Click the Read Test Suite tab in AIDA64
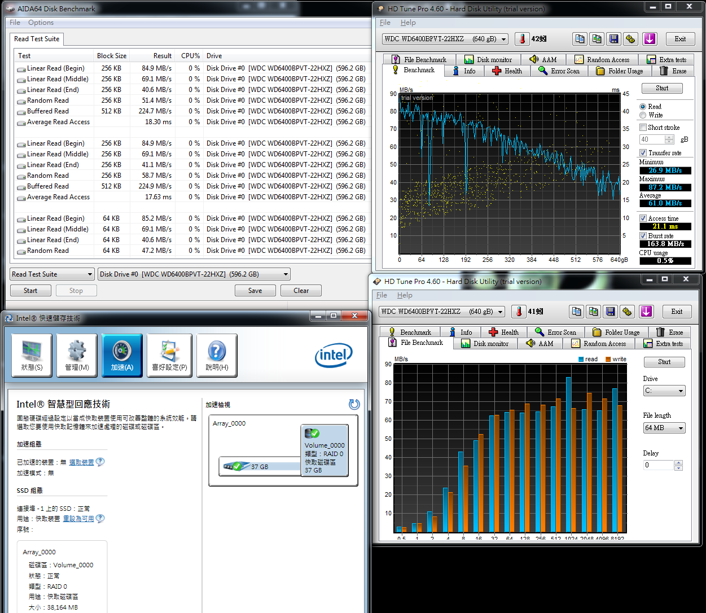 [x=37, y=39]
